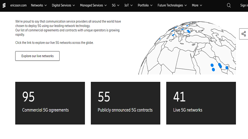Select the 95 Commercial 5G agreements card
This screenshot has height=139, width=248.
pos(50,103)
